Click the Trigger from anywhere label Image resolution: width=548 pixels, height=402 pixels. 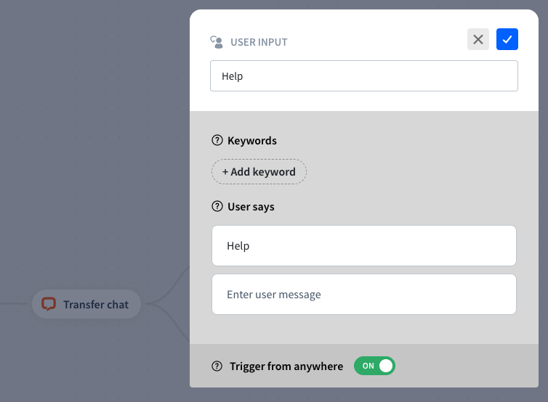pyautogui.click(x=286, y=366)
